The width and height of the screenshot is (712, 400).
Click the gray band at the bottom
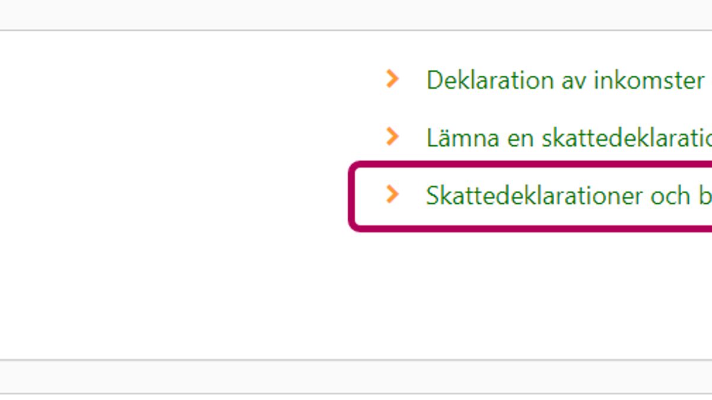(356, 376)
